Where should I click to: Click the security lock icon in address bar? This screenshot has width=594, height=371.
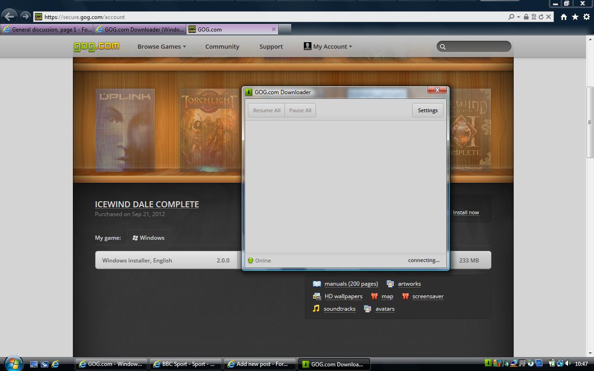(526, 17)
